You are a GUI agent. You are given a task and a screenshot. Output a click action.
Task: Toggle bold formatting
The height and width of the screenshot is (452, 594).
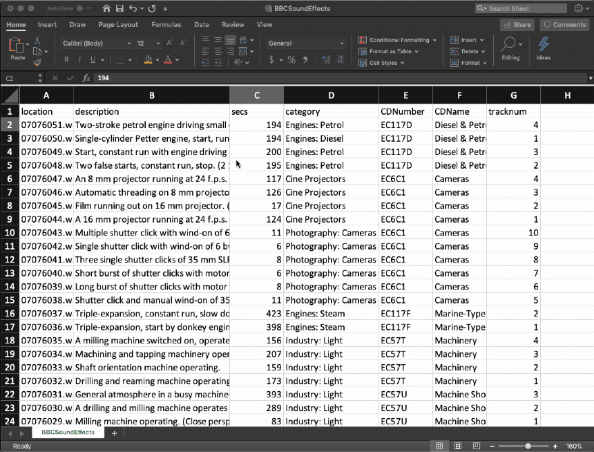coord(66,60)
